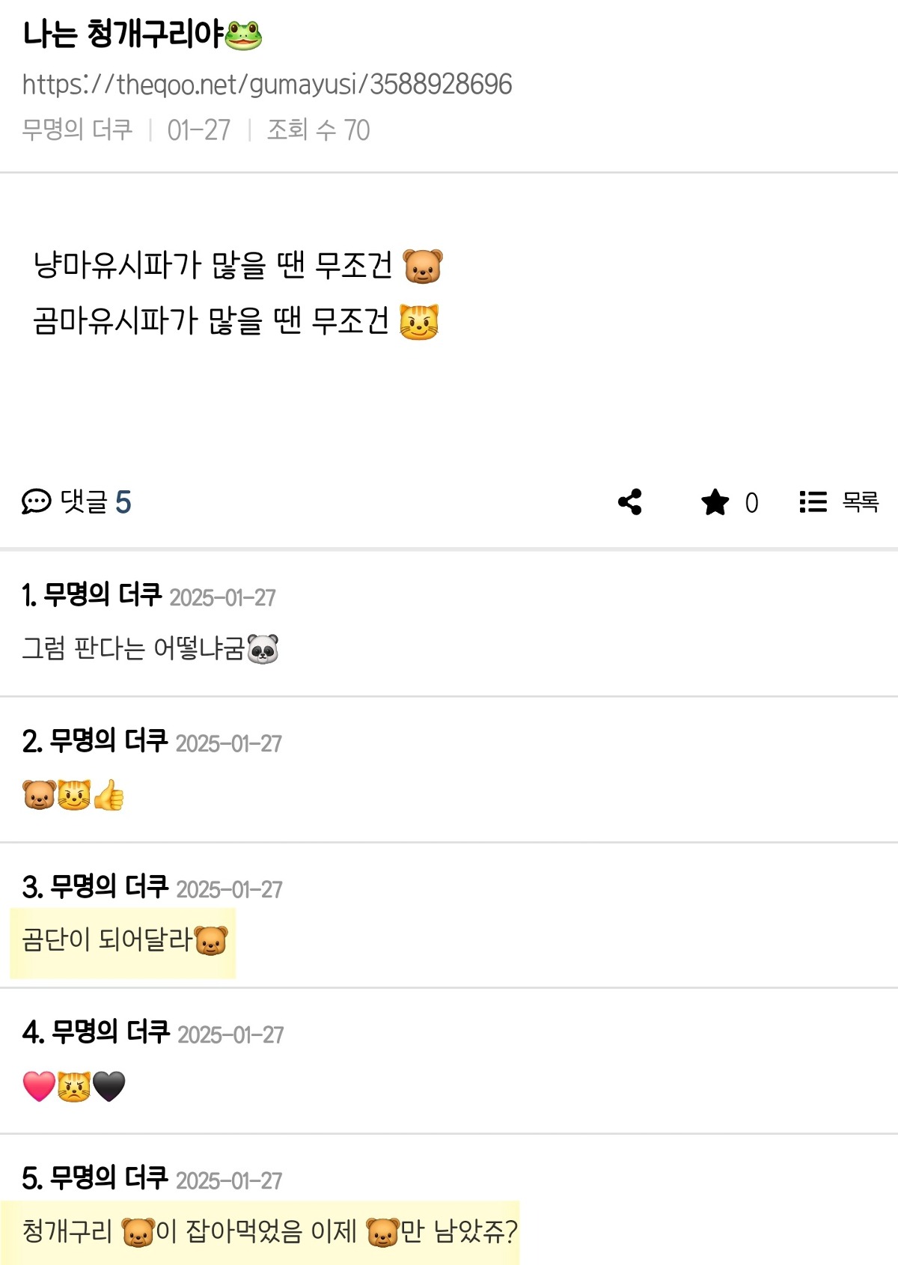Click the star count number 0
Image resolution: width=898 pixels, height=1265 pixels.
pyautogui.click(x=751, y=502)
